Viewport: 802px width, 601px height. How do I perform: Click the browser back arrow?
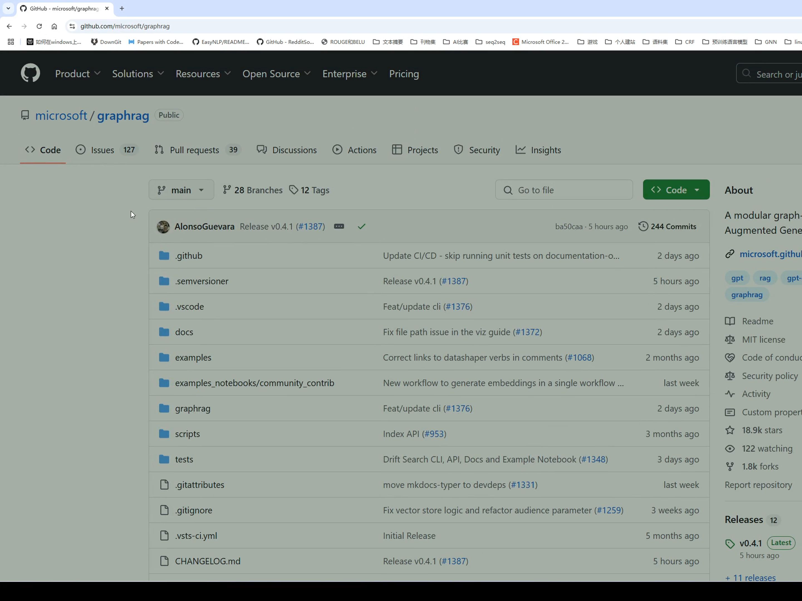[x=9, y=26]
